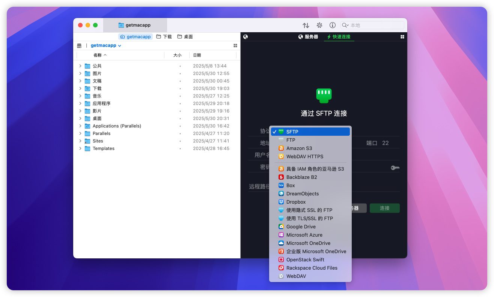
Task: Click the key icon beside password field
Action: [x=395, y=168]
